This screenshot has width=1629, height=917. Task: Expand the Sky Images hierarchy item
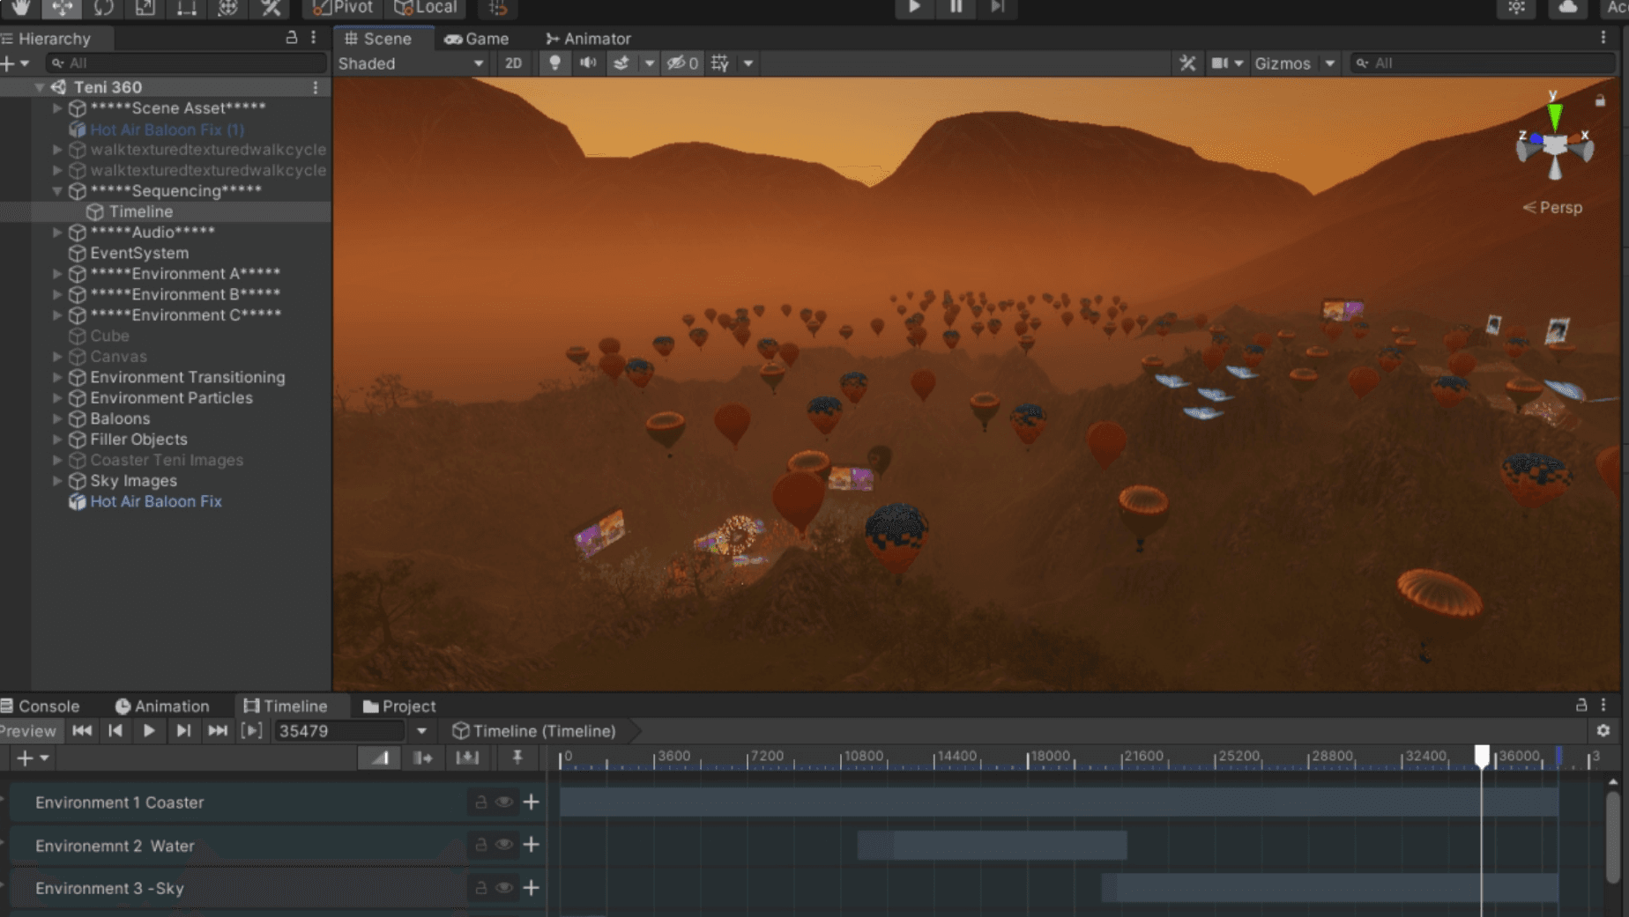(x=57, y=481)
